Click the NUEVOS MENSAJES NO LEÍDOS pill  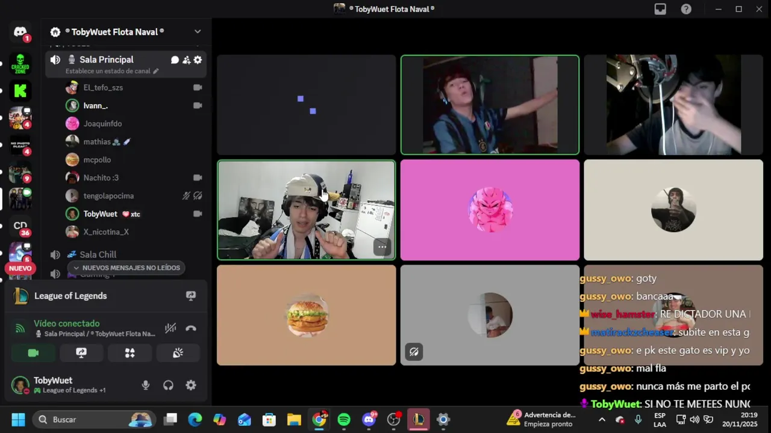tap(126, 268)
